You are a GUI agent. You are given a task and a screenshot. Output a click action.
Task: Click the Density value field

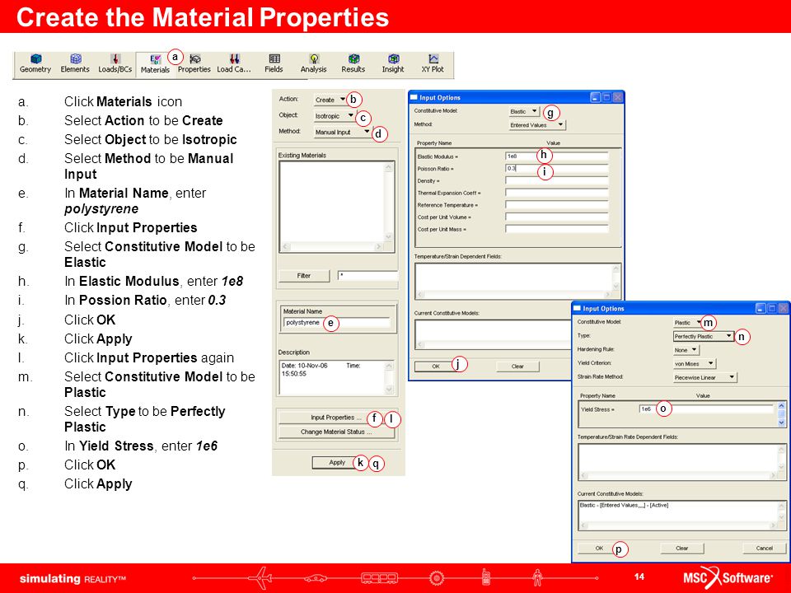coord(557,180)
